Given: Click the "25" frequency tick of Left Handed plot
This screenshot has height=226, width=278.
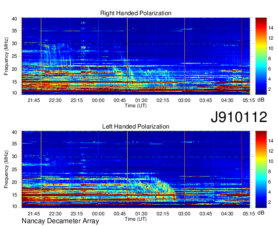Looking at the screenshot, I should 14,169.
